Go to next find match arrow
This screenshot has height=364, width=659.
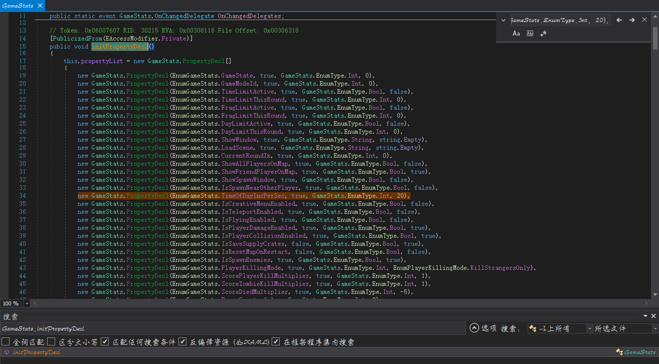(632, 20)
